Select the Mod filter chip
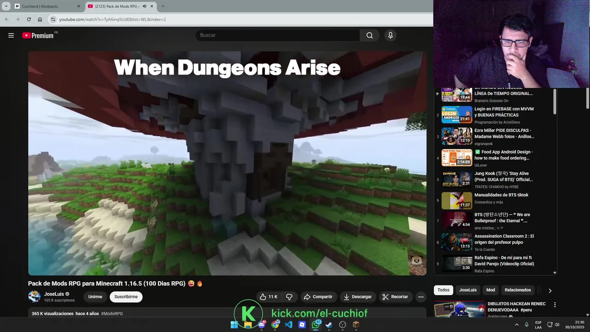This screenshot has height=332, width=590. [490, 290]
